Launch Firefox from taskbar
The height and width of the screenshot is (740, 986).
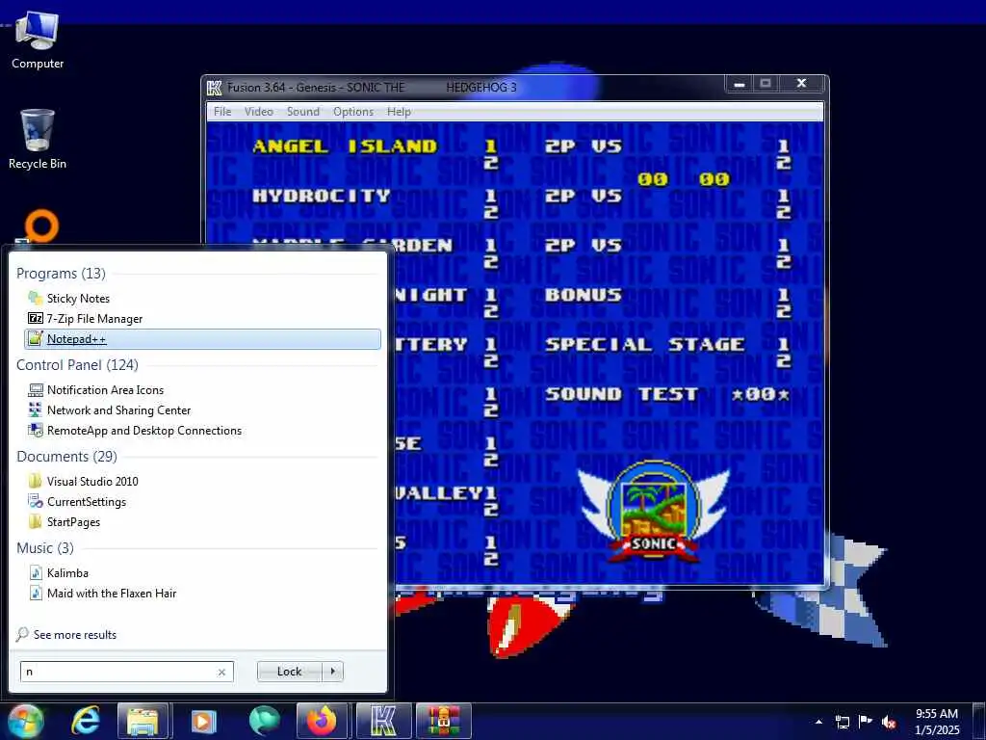(322, 721)
